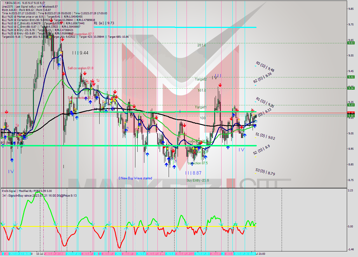
Task: Click the green 'correction 87.5' label
Action: coord(198,163)
